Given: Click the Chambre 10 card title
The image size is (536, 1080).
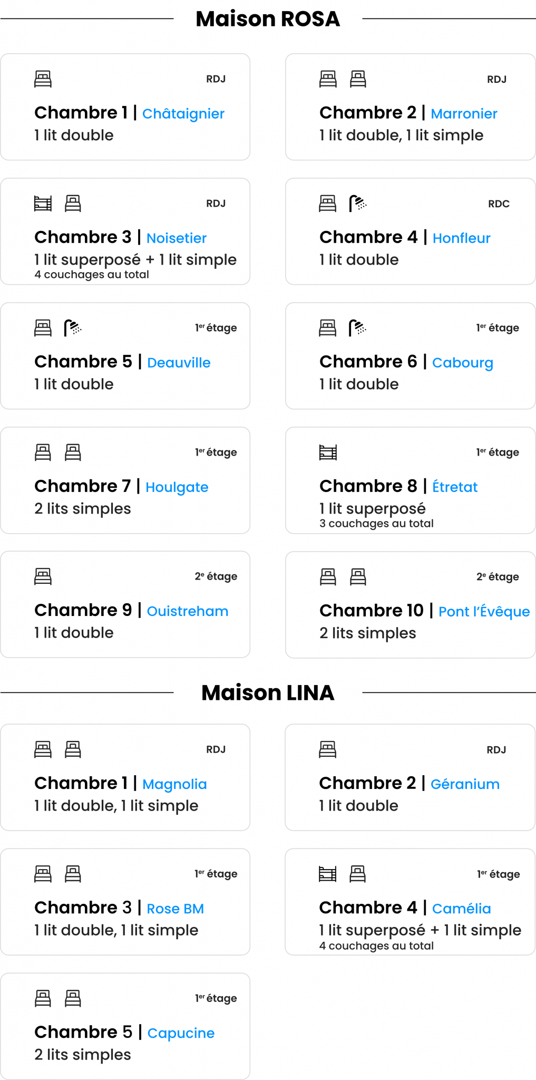Looking at the screenshot, I should (371, 611).
